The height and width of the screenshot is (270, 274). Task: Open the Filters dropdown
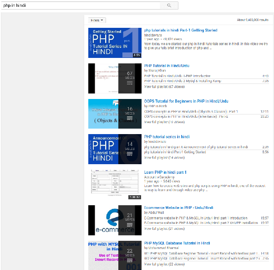coord(97,21)
